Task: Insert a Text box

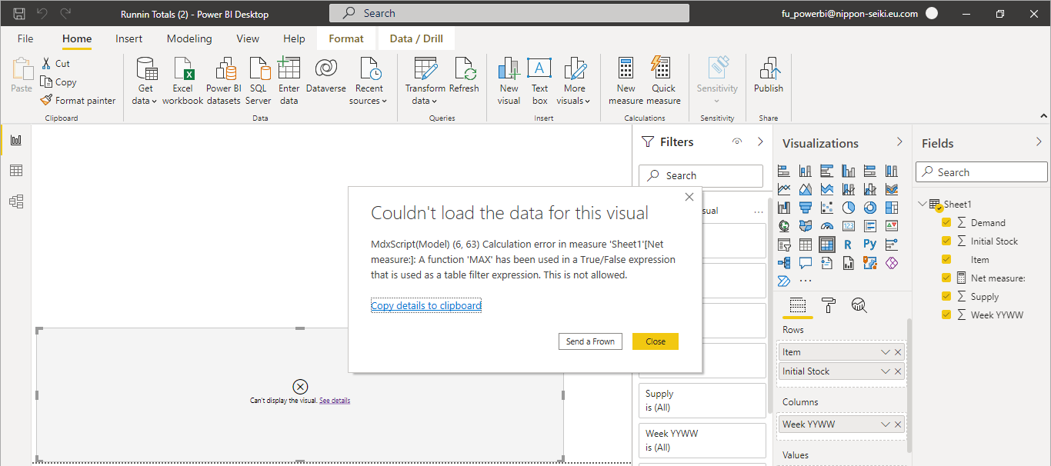Action: pos(540,81)
